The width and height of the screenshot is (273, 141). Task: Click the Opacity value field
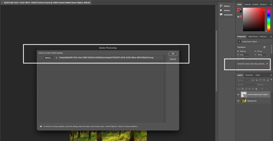(266, 85)
